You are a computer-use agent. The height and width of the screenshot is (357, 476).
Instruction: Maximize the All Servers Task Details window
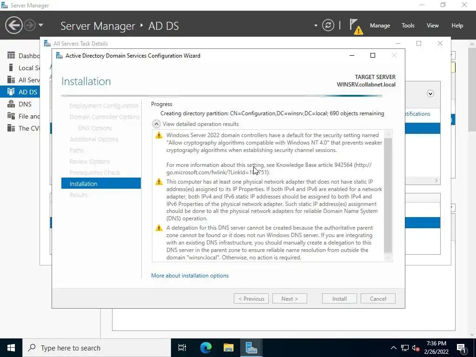tap(419, 43)
